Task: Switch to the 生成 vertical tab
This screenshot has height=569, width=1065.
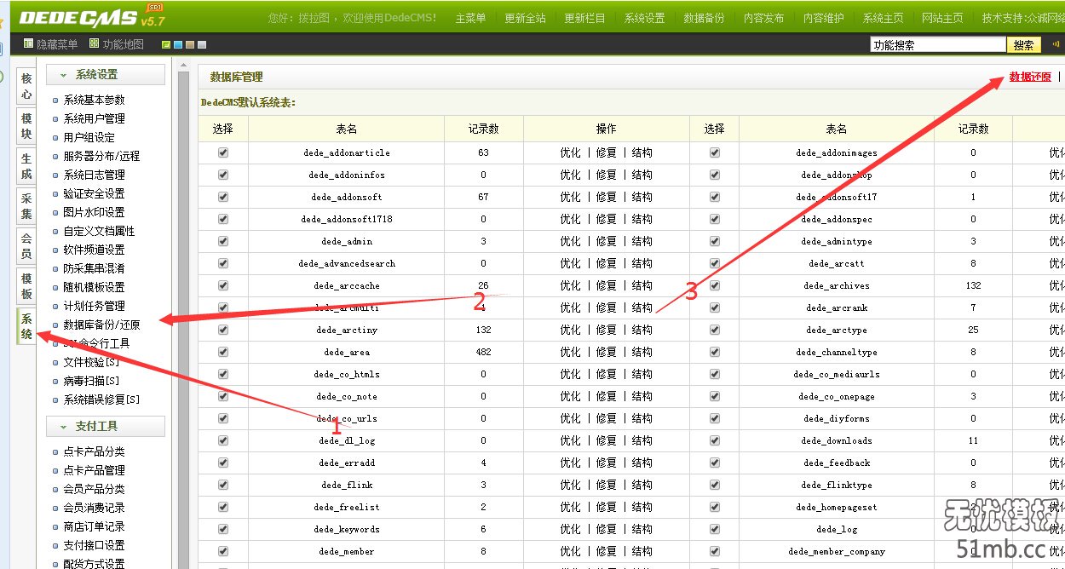Action: pos(26,166)
